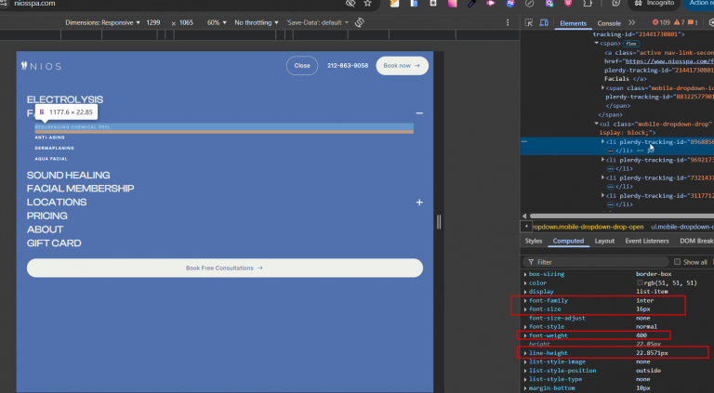This screenshot has height=393, width=714.
Task: Open the ELECTROLYSIS menu item
Action: 65,99
